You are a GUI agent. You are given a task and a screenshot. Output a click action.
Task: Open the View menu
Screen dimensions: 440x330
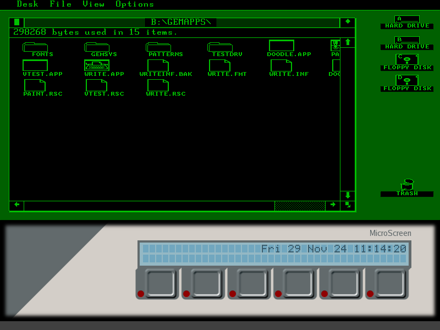click(94, 4)
